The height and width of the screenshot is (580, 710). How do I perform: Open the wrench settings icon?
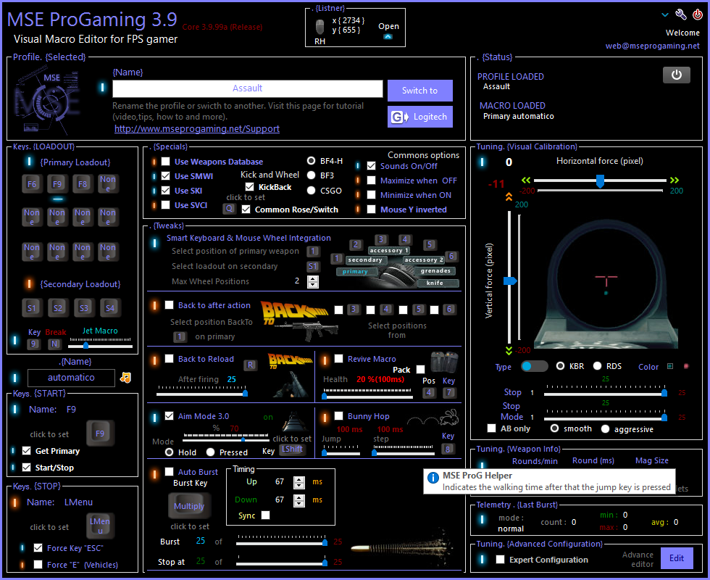680,15
